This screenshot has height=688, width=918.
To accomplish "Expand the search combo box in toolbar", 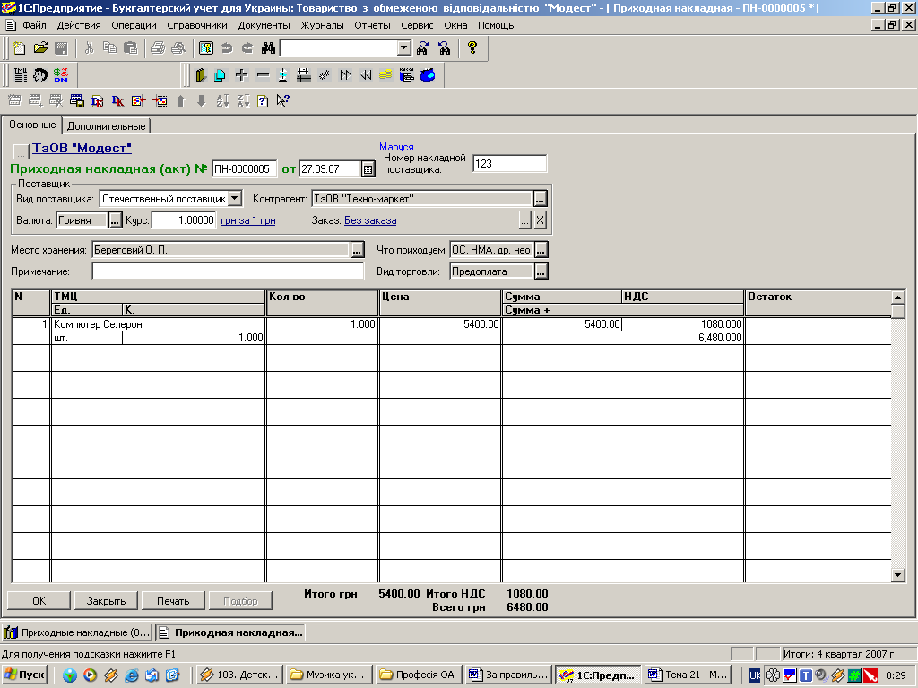I will pyautogui.click(x=404, y=48).
